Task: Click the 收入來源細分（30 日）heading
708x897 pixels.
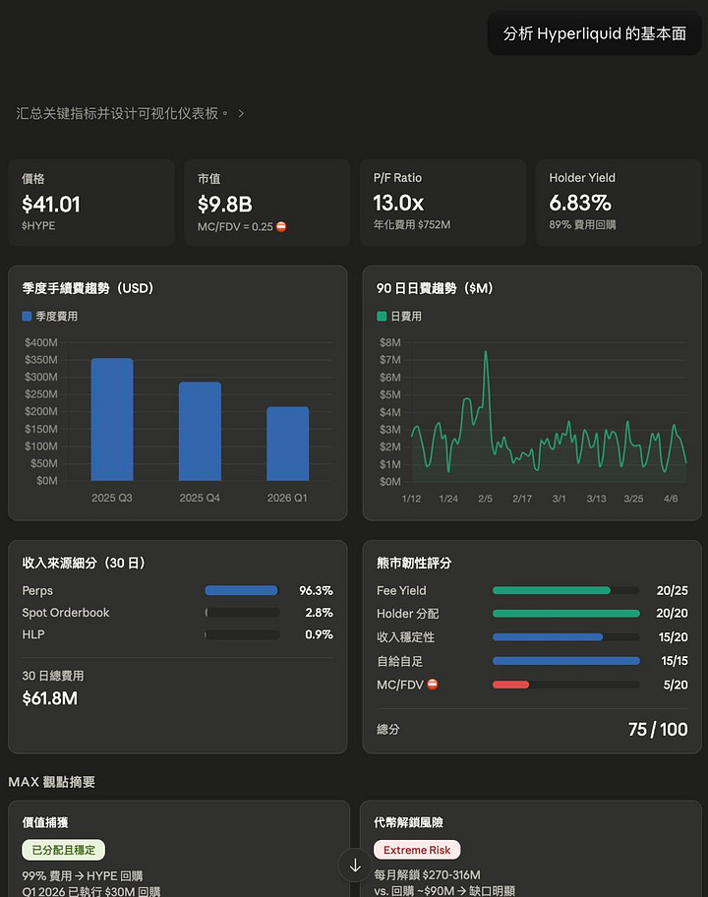Action: coord(84,563)
